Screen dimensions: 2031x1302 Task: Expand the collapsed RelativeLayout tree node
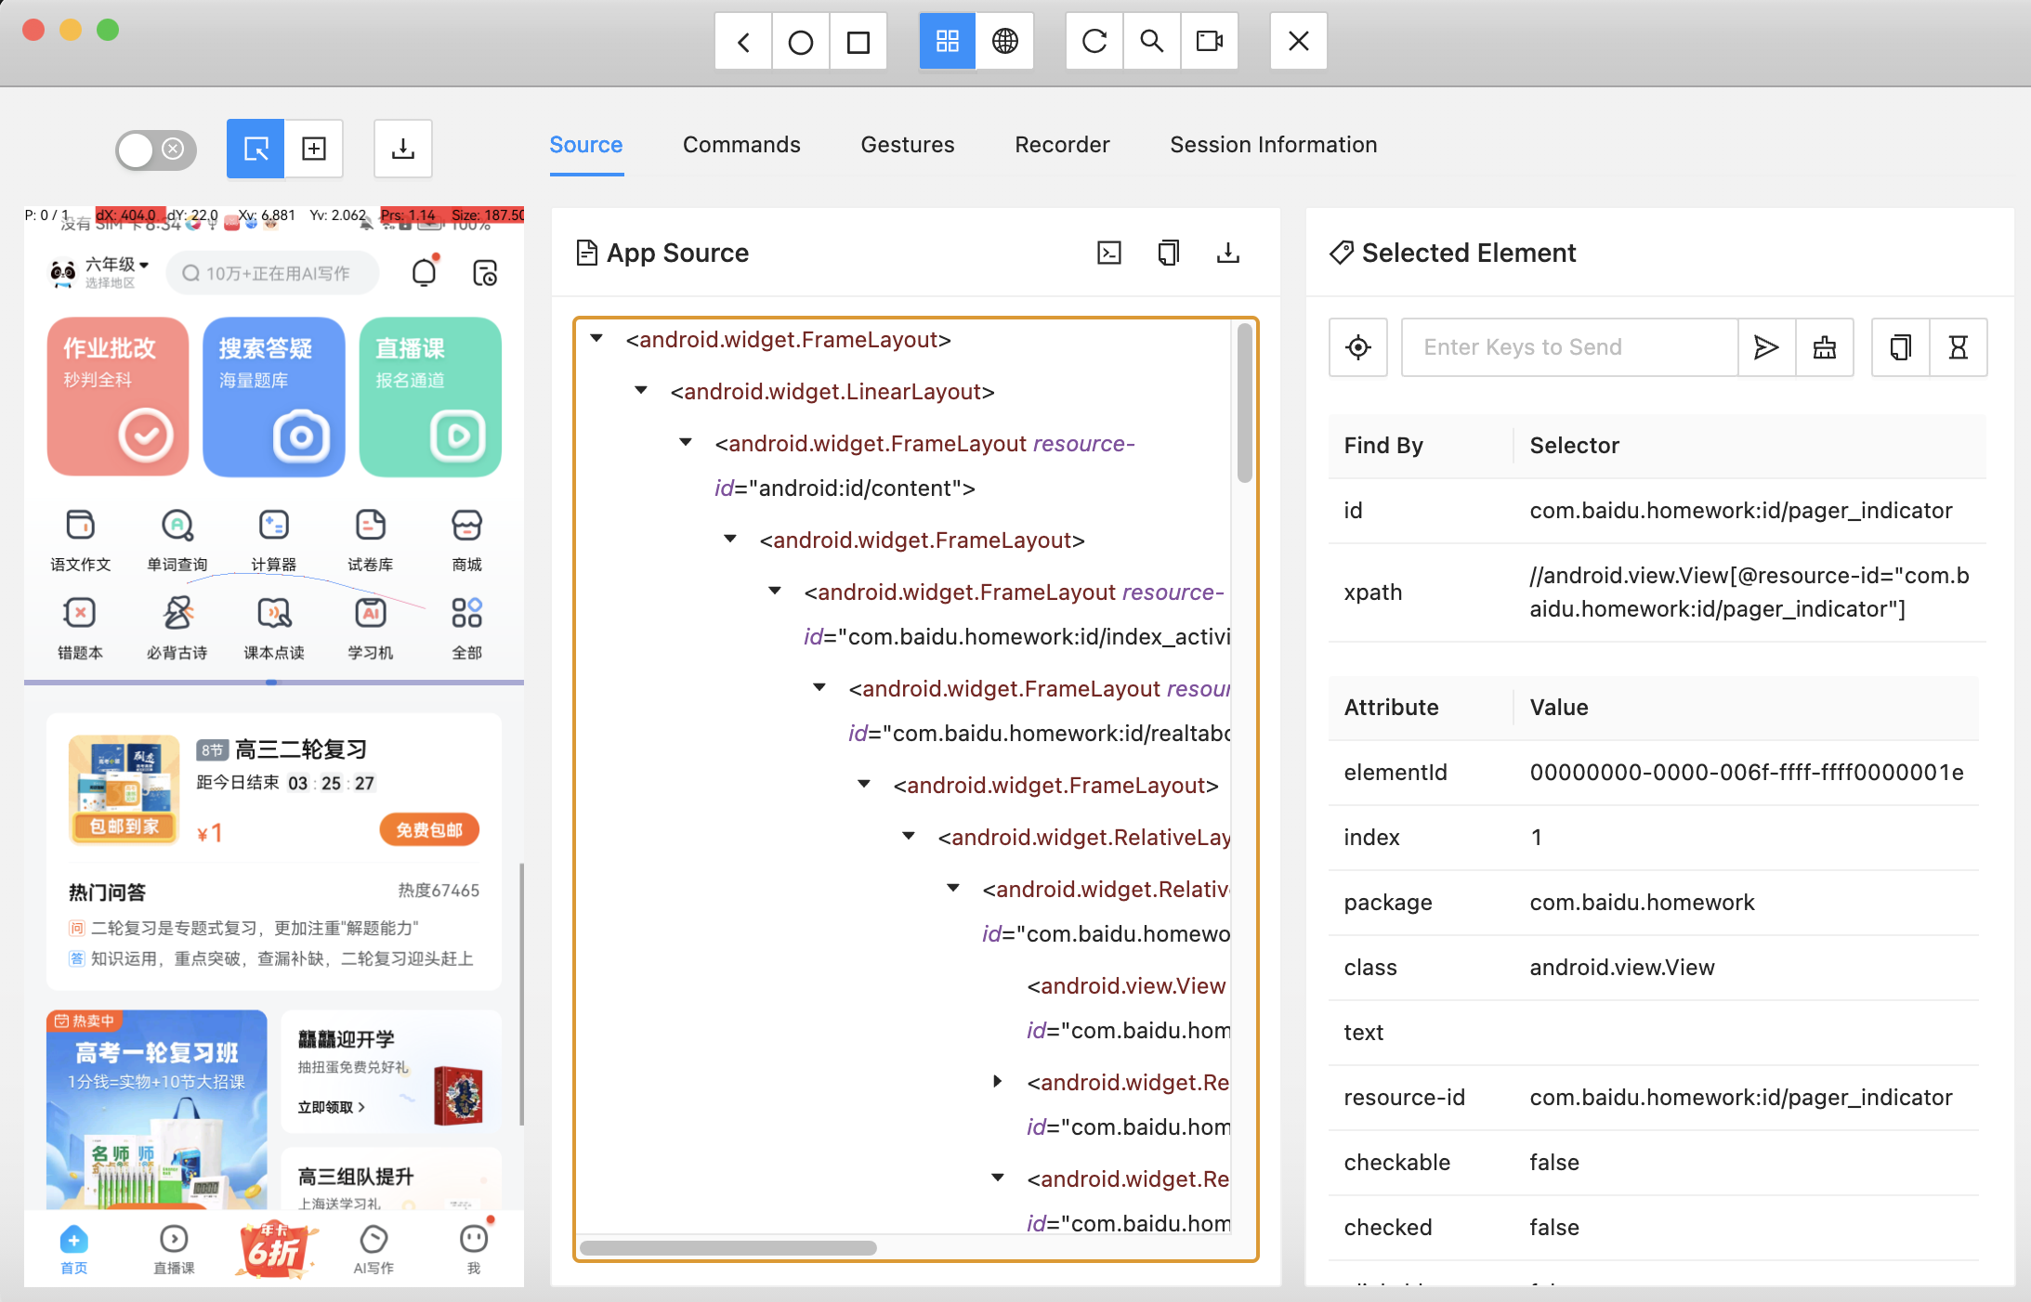pos(997,1081)
